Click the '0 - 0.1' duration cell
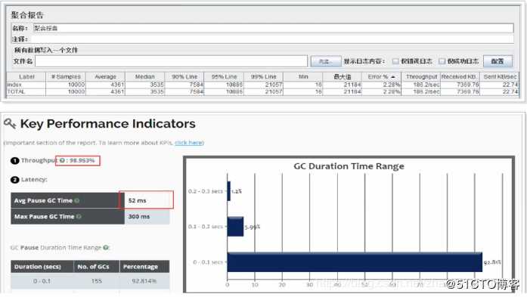This screenshot has height=297, width=527. coord(42,281)
